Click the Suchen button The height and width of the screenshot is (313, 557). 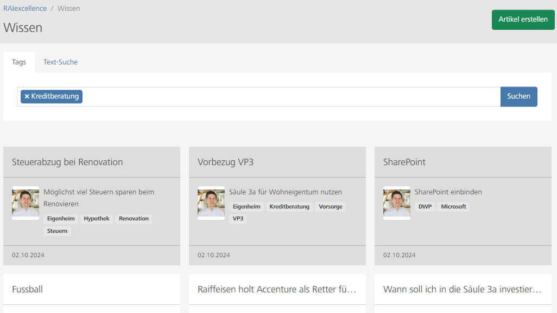click(518, 96)
